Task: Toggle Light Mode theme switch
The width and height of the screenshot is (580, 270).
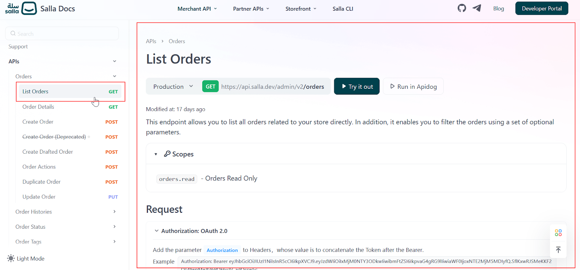Action: (26, 258)
